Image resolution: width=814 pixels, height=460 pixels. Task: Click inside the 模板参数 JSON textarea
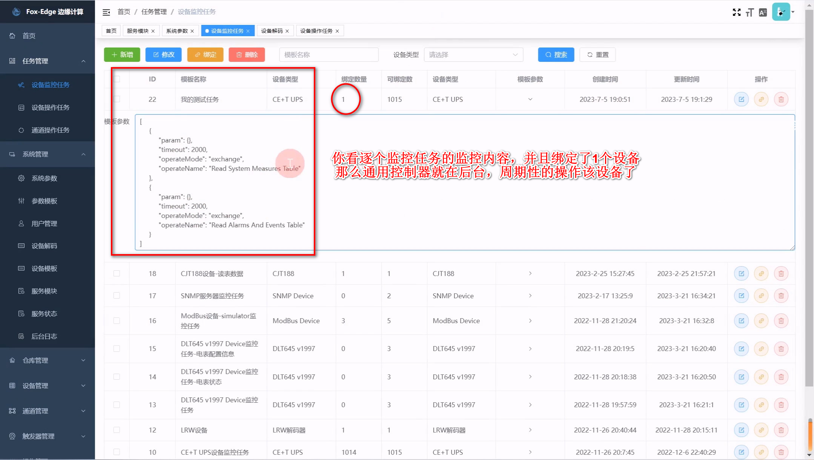point(465,182)
